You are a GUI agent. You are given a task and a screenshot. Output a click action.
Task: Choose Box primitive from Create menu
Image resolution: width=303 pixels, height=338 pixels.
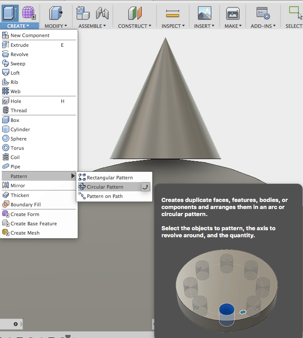[x=39, y=120]
